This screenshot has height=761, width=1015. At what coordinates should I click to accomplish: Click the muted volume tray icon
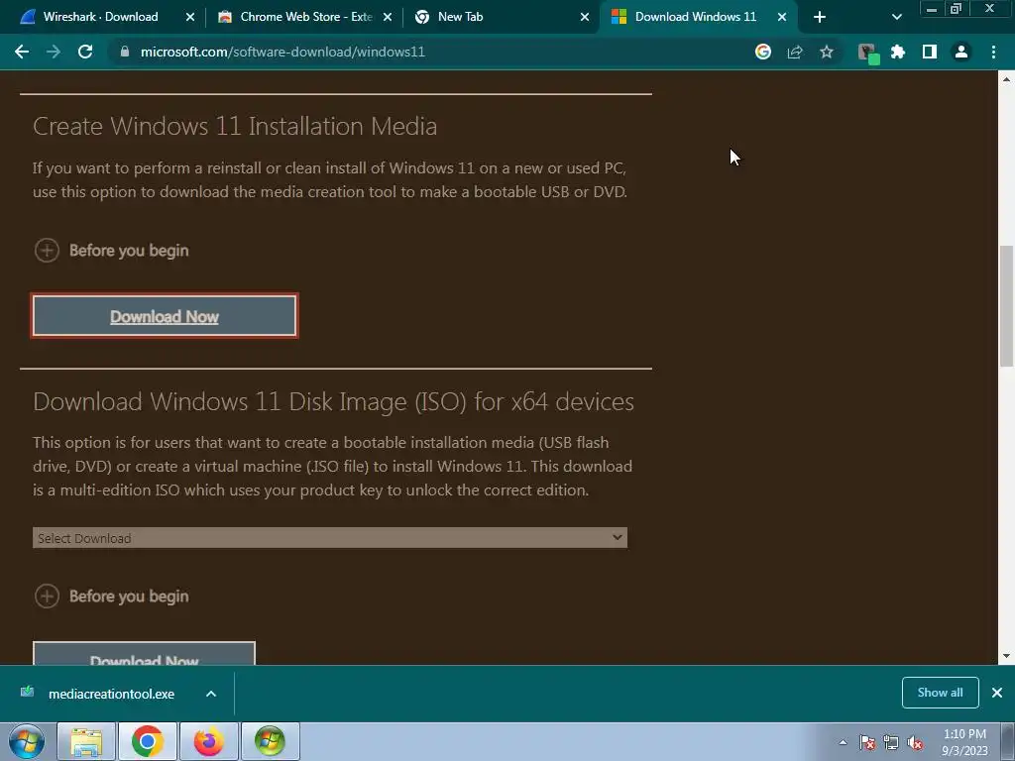[915, 742]
